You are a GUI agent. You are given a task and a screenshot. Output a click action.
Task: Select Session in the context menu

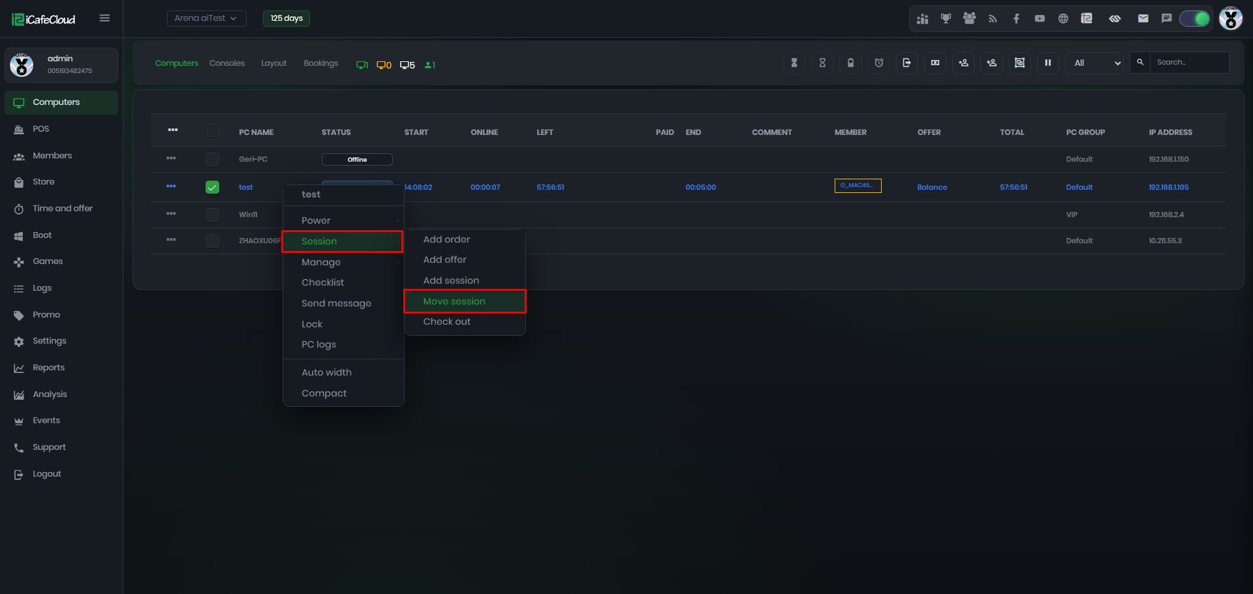tap(343, 241)
